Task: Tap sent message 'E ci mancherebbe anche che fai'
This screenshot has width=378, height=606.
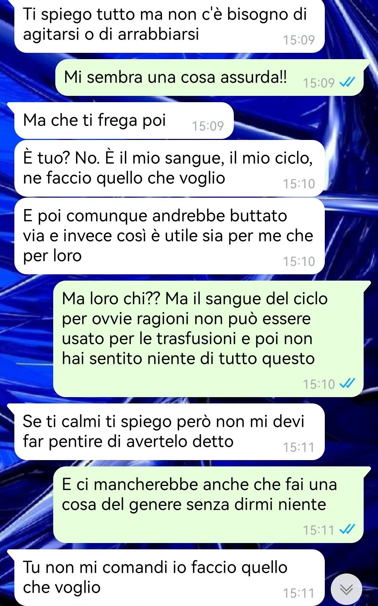Action: coord(208,505)
